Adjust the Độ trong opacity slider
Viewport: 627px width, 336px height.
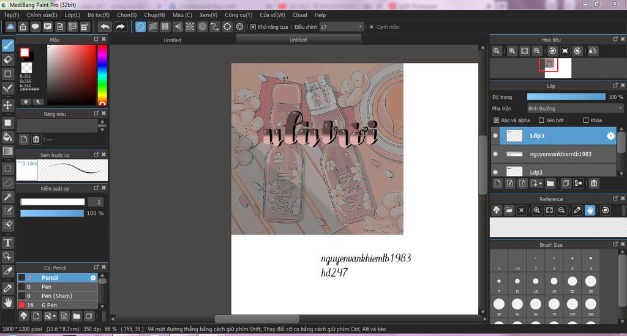(566, 97)
